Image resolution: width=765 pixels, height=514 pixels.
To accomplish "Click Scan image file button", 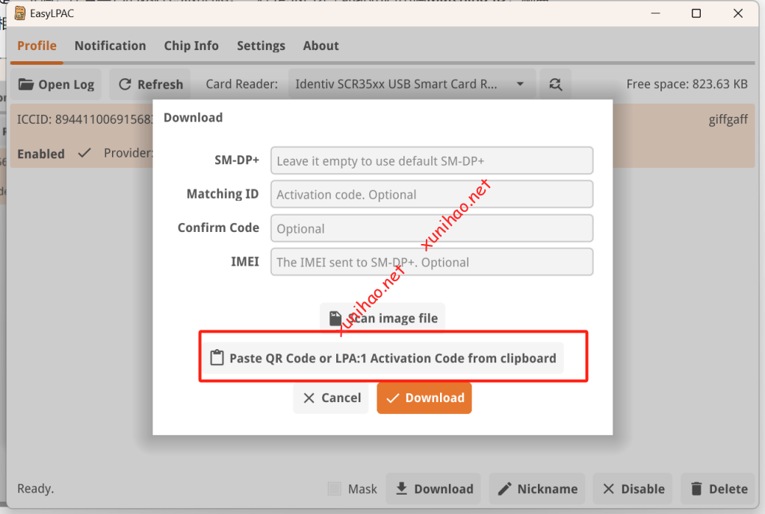I will click(x=382, y=318).
